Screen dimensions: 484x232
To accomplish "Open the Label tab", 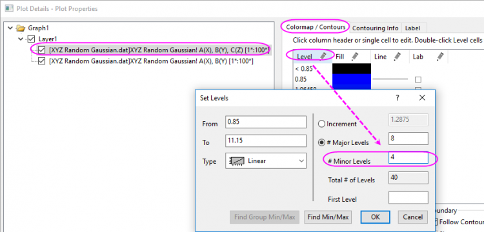I will pyautogui.click(x=412, y=28).
